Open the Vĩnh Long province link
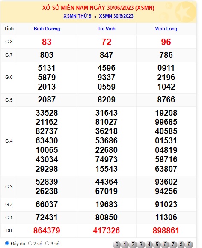 pos(166,29)
